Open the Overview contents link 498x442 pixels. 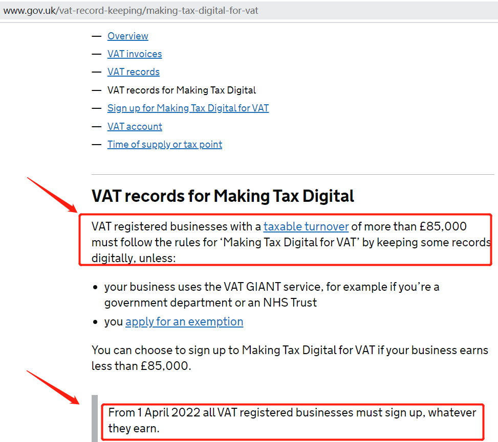tap(127, 36)
